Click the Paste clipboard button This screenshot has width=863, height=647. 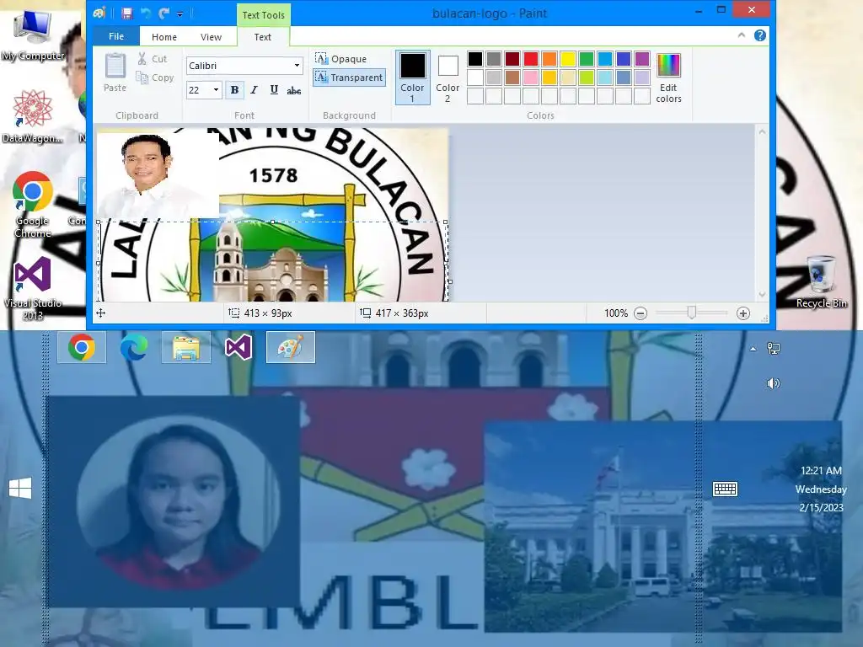[115, 72]
